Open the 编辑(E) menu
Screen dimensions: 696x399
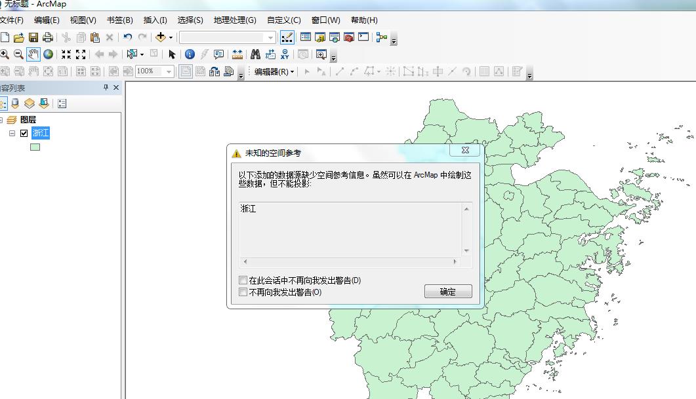[x=47, y=20]
